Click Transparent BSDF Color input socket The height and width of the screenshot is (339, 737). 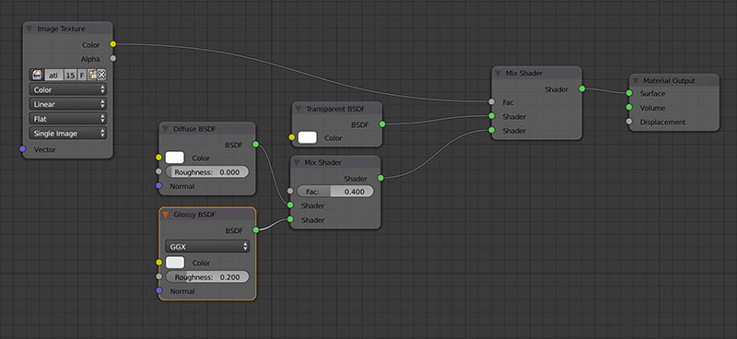click(x=291, y=138)
